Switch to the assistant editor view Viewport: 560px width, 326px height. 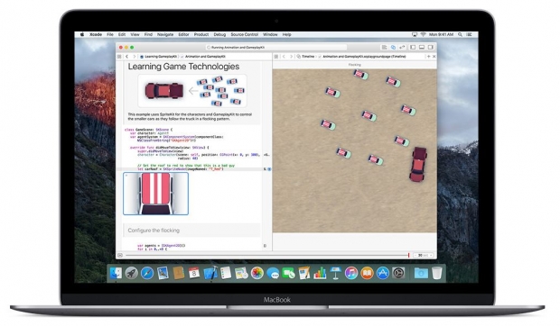tap(393, 48)
